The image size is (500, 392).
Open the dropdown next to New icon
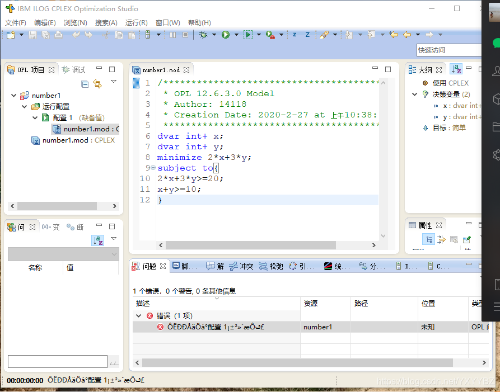pyautogui.click(x=21, y=35)
